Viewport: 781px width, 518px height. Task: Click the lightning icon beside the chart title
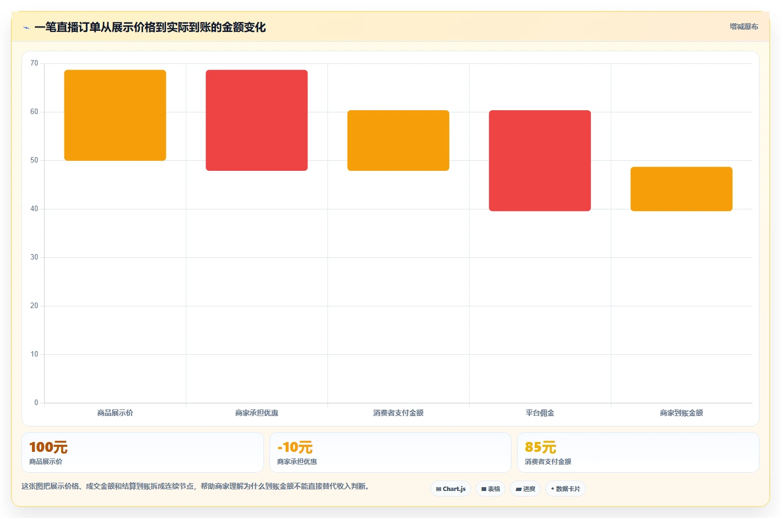(26, 28)
